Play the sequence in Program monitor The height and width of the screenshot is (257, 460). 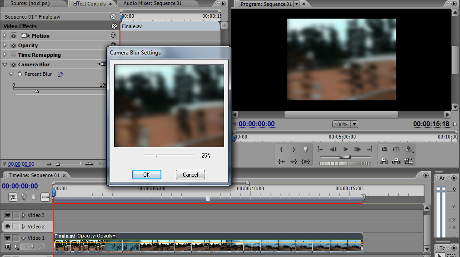[345, 149]
